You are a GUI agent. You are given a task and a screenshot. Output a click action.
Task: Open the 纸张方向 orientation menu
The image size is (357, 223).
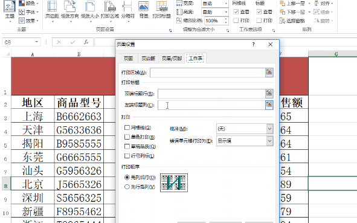pyautogui.click(x=70, y=11)
